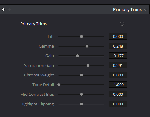150x117 pixels.
Task: Reset all Primary Trims values
Action: pyautogui.click(x=122, y=24)
